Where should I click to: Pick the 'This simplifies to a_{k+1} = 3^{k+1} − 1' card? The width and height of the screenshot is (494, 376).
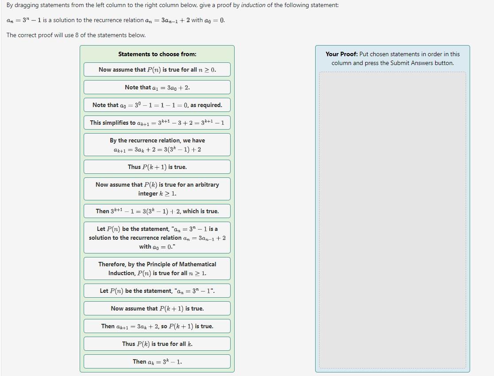point(157,123)
